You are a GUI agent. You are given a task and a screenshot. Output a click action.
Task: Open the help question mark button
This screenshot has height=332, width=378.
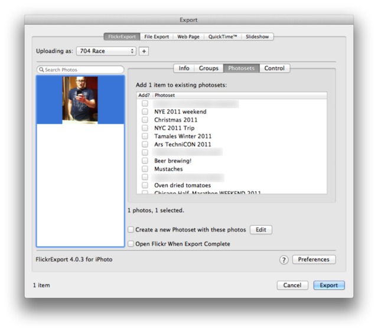283,260
